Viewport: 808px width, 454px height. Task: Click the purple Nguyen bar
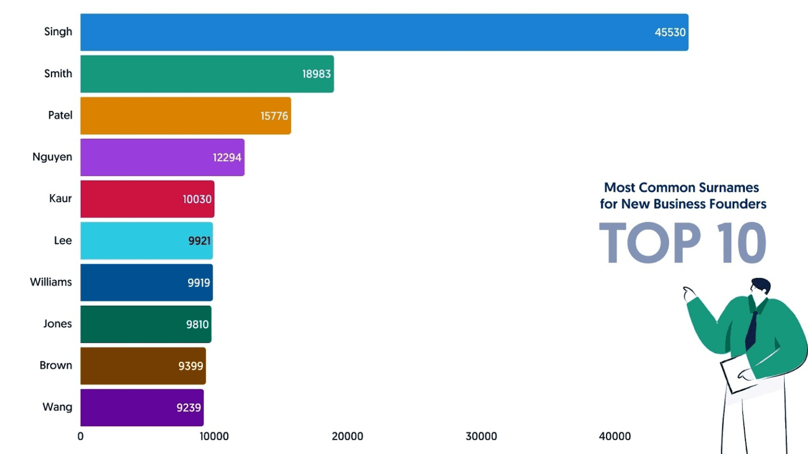162,157
